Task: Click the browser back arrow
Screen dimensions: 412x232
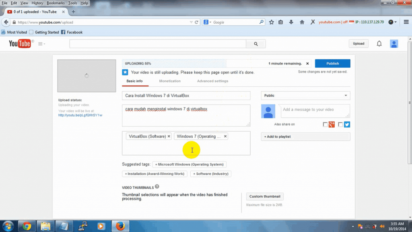Action: [6, 22]
